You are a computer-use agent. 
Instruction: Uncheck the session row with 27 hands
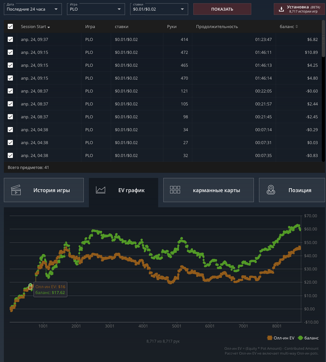10,143
